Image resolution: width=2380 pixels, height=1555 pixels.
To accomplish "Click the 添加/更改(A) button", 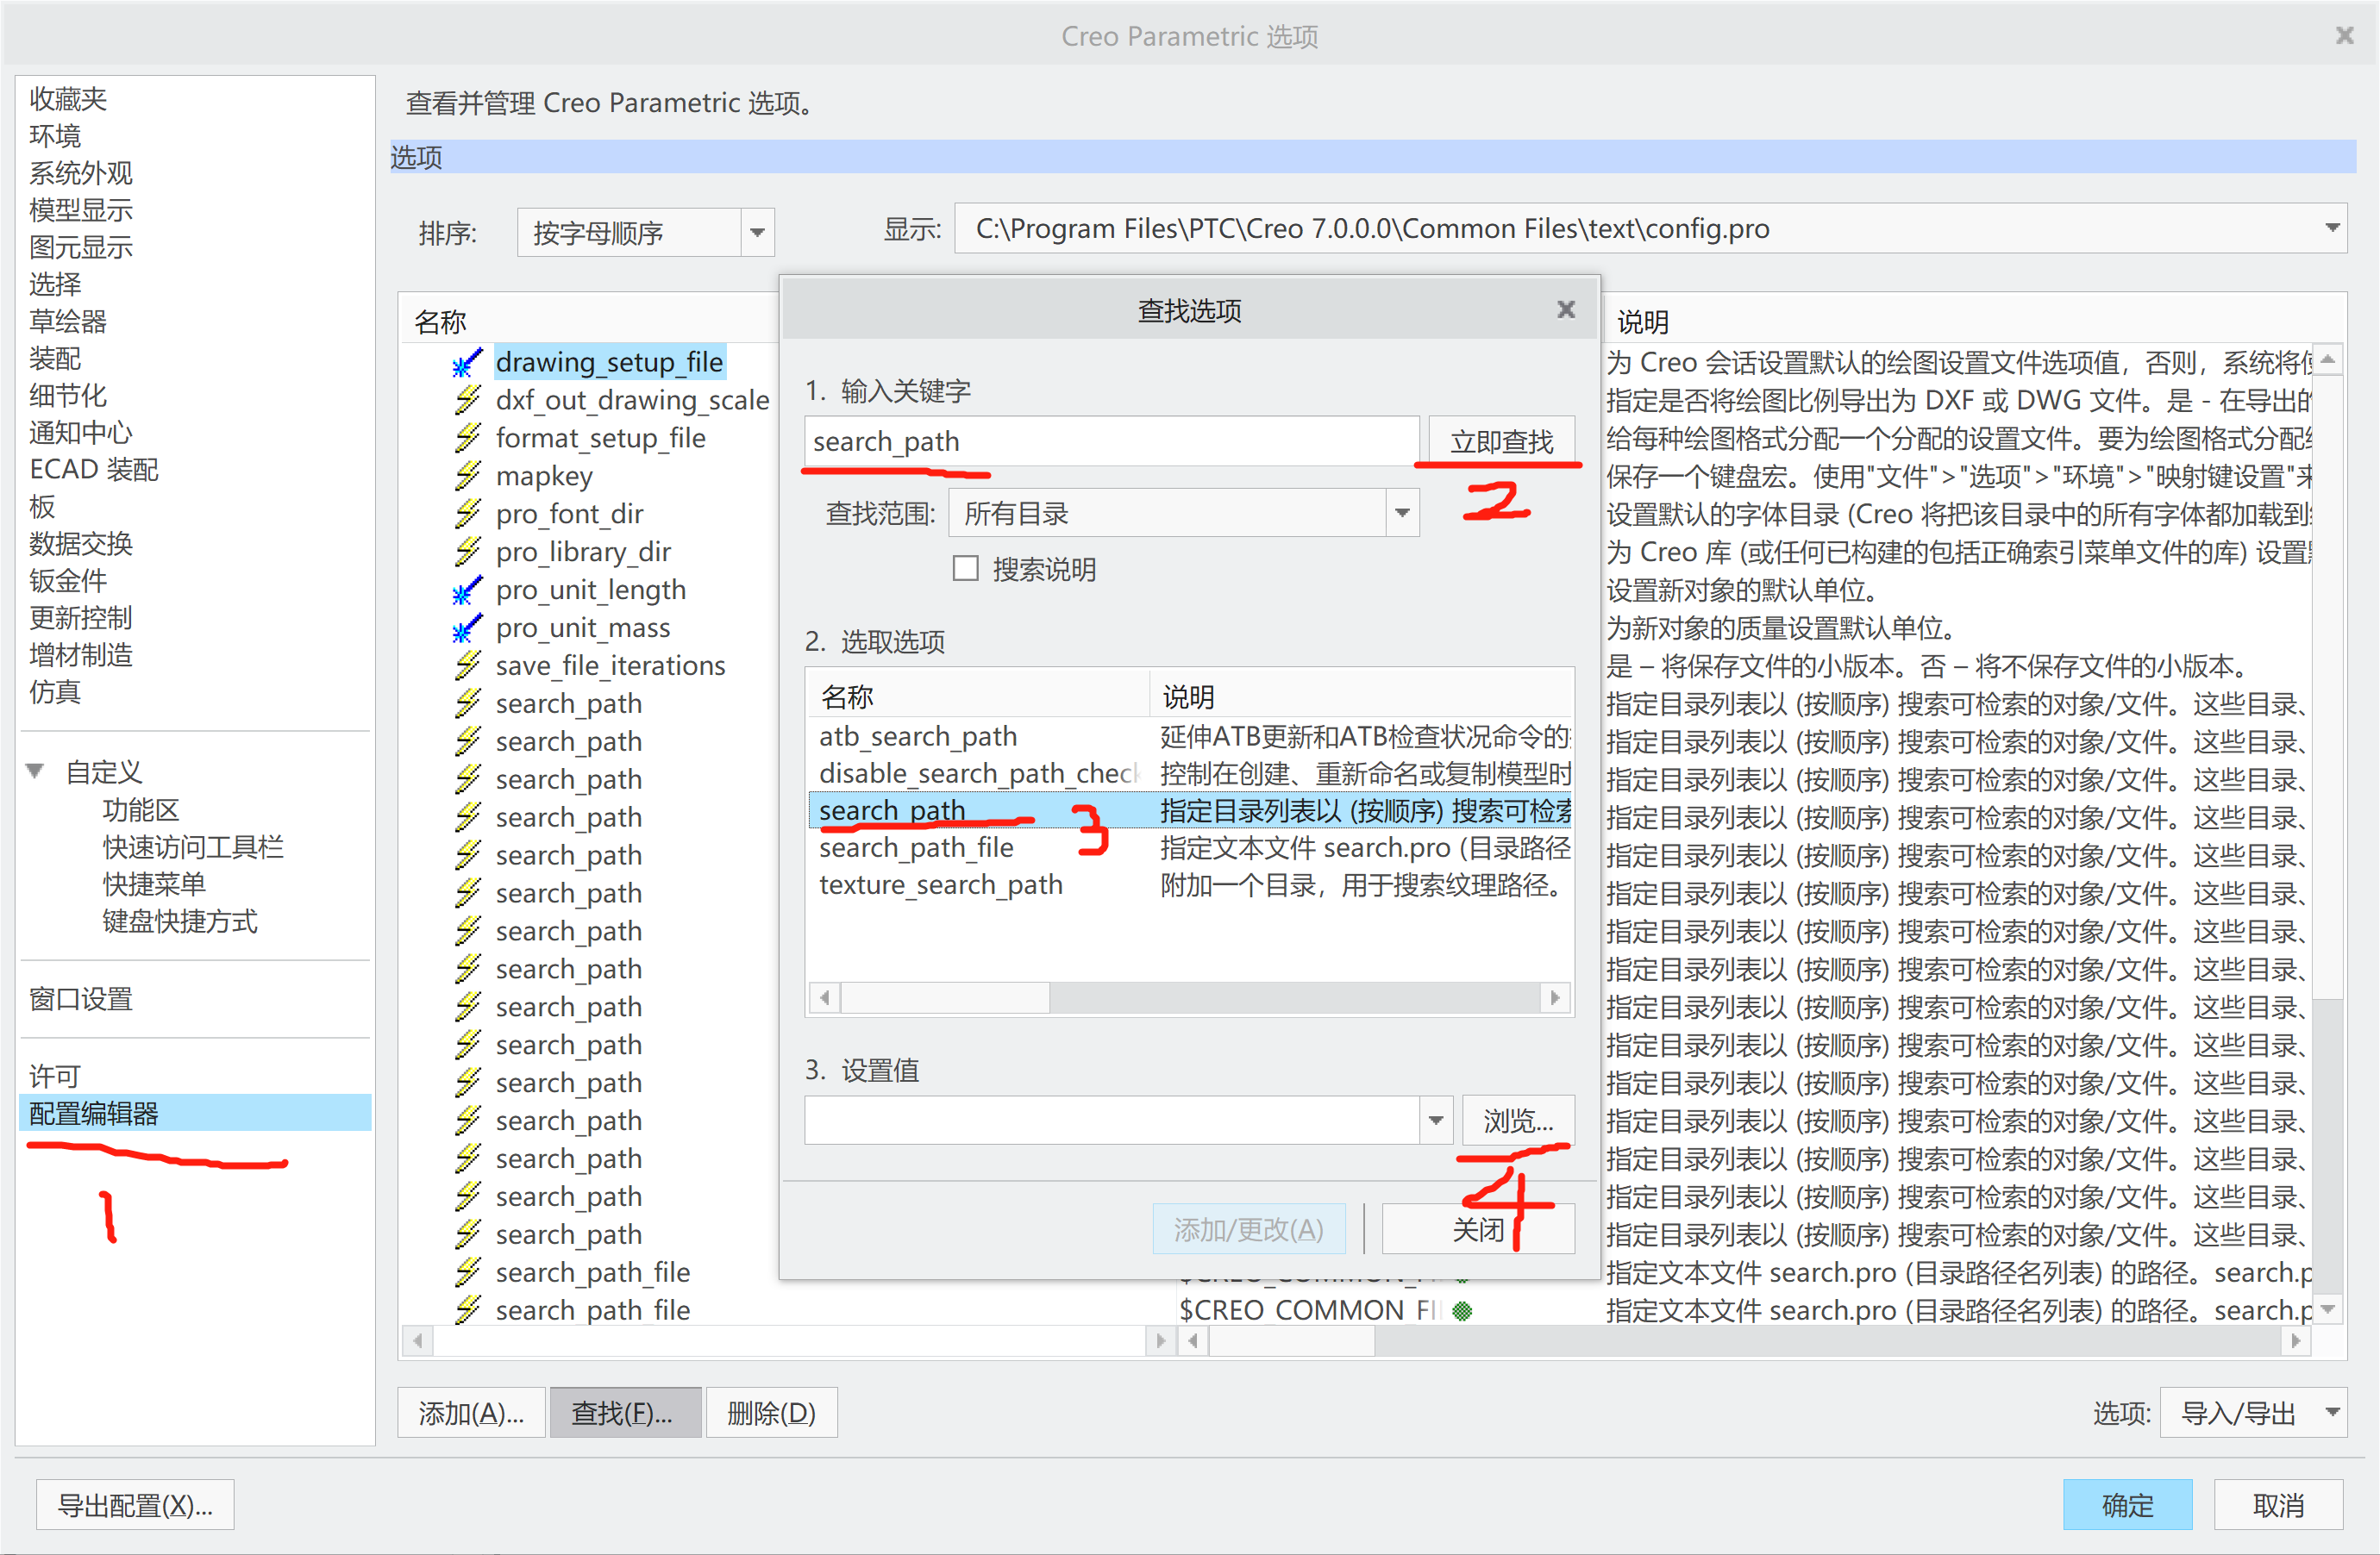I will pyautogui.click(x=1248, y=1229).
